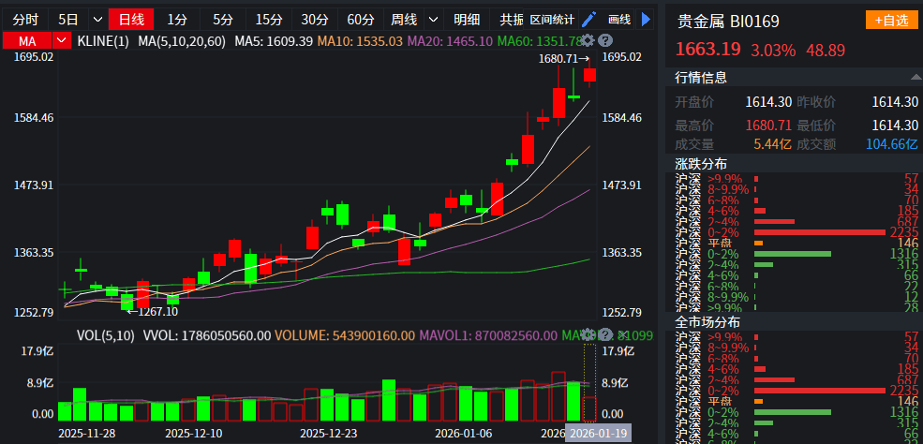Open KLINE indicator settings gear

(x=588, y=40)
